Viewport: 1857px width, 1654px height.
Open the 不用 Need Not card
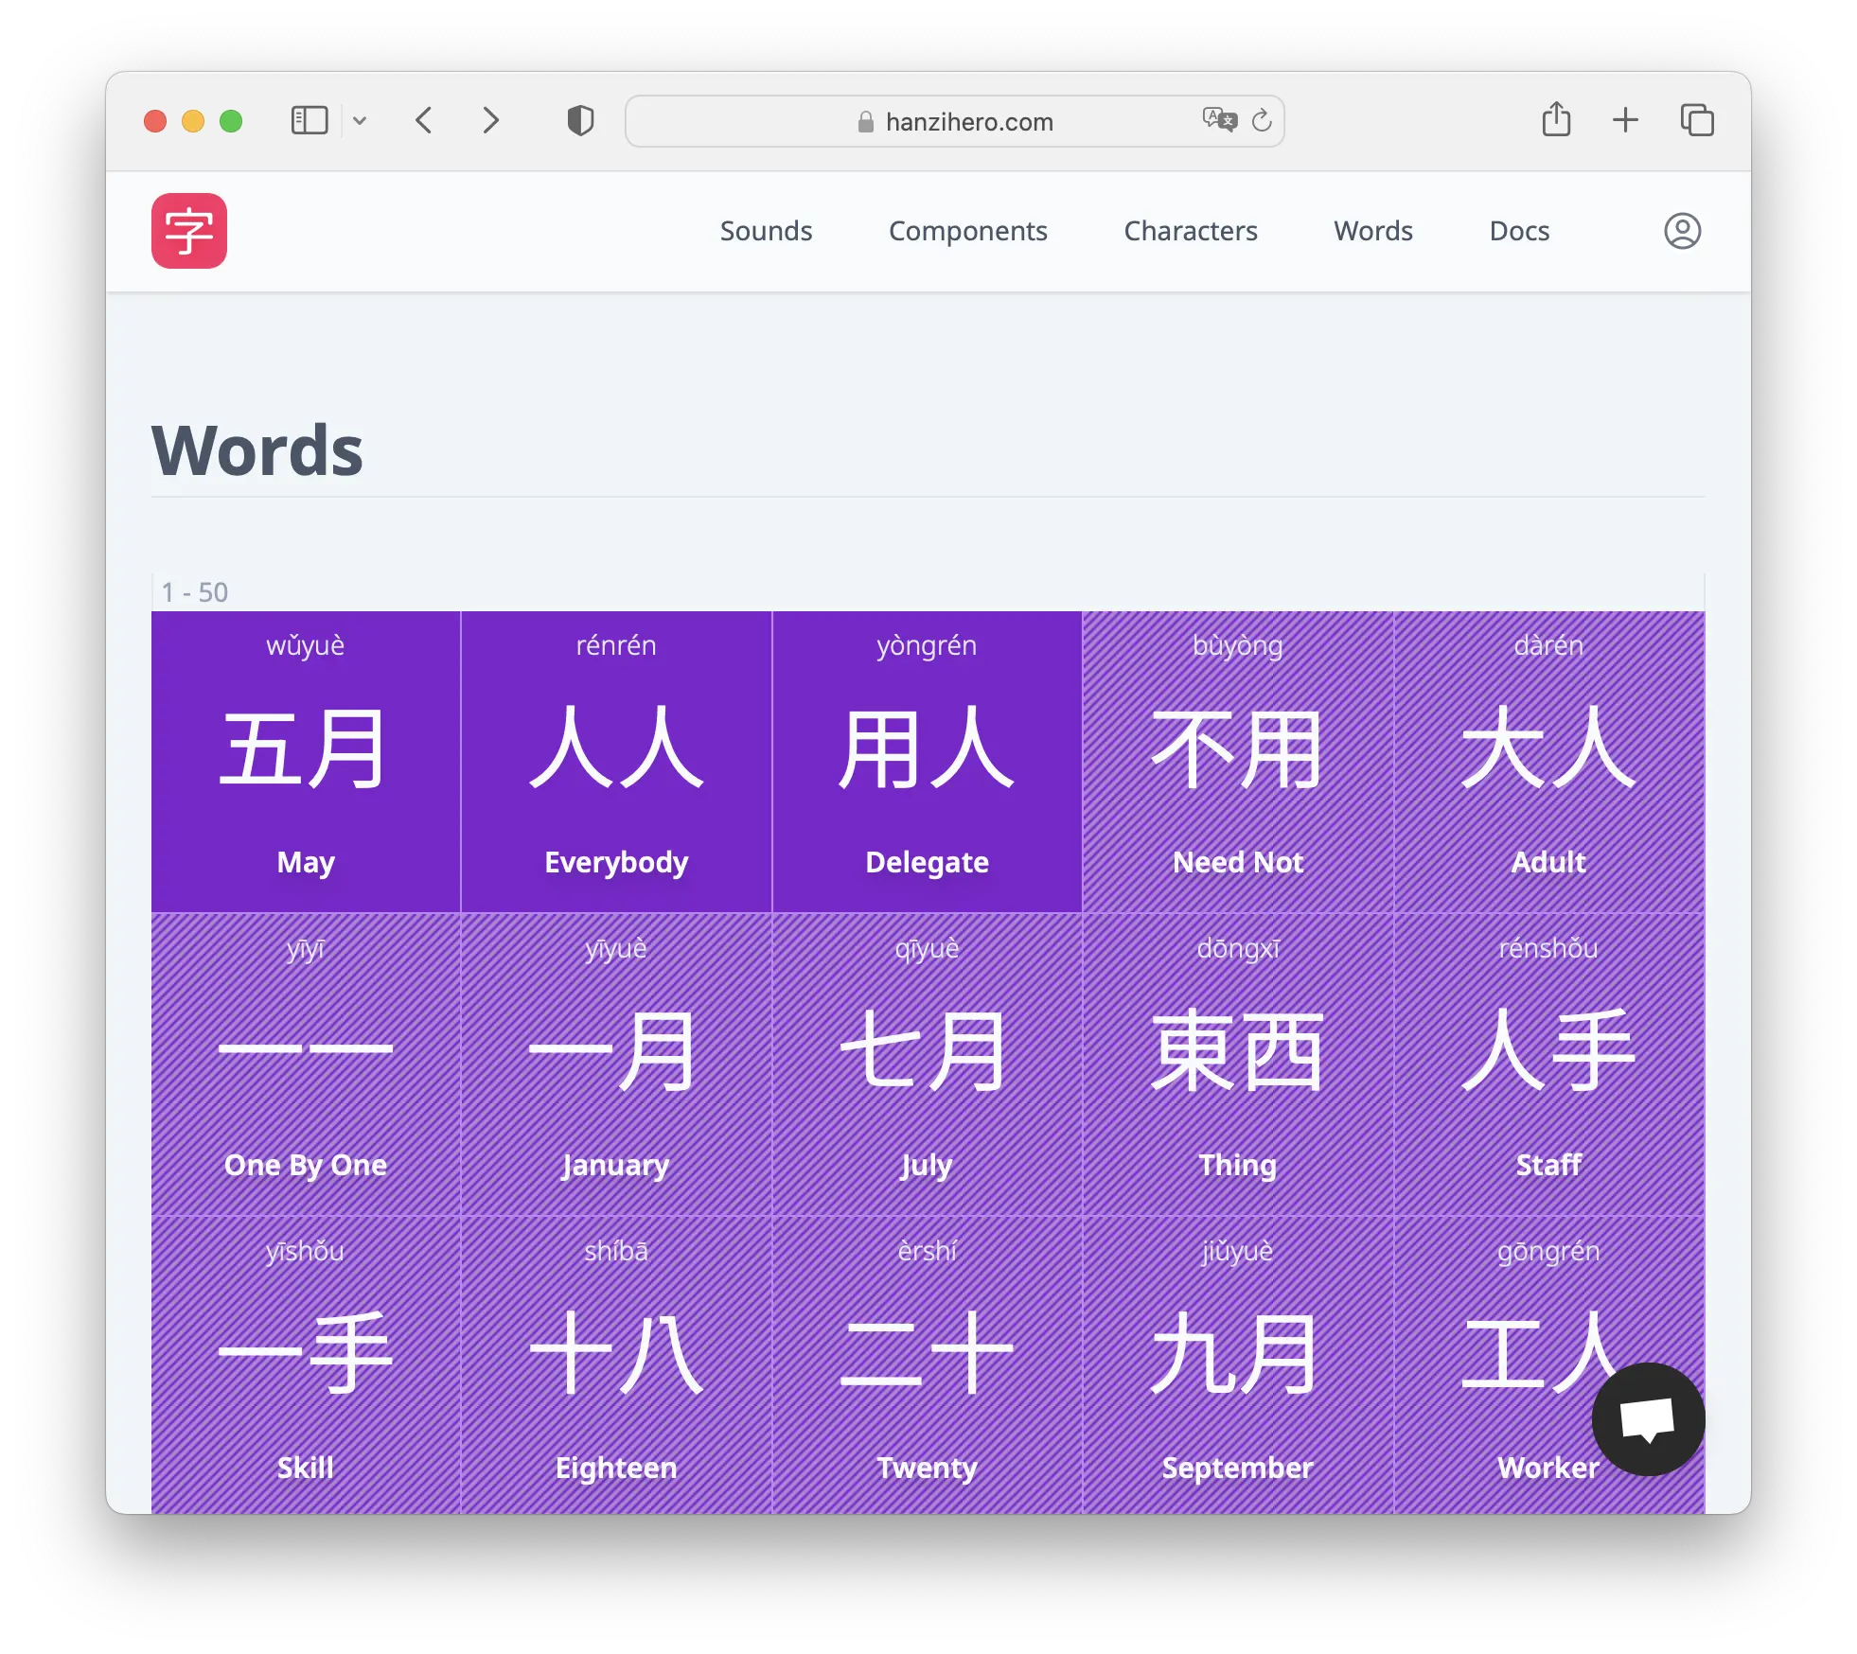tap(1237, 762)
